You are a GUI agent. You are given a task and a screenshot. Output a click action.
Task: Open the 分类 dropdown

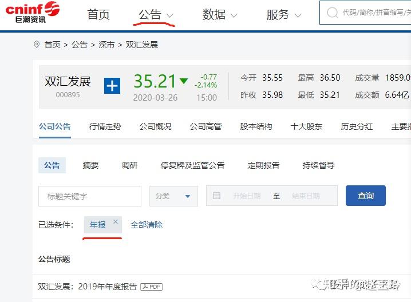point(173,196)
